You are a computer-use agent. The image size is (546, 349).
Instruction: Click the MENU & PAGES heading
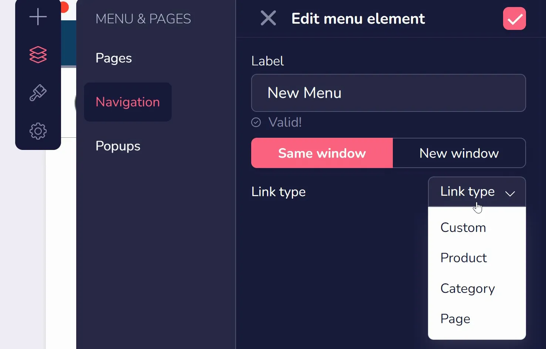pyautogui.click(x=143, y=19)
